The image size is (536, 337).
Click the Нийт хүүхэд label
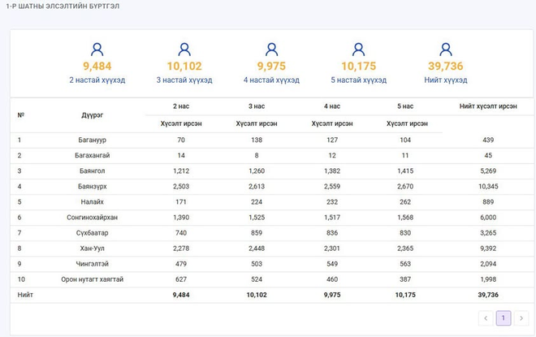445,80
